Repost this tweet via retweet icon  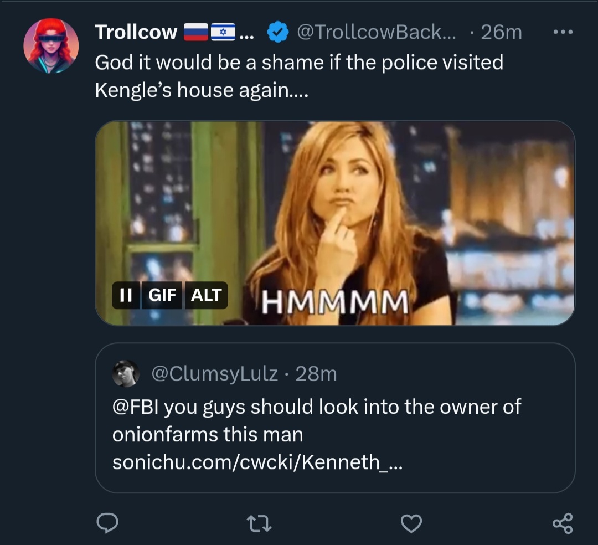[x=260, y=522]
